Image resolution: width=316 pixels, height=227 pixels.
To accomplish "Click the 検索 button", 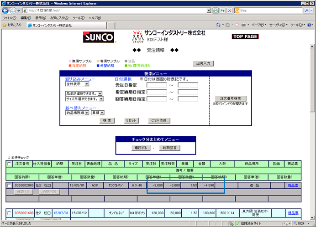I will coord(107,120).
